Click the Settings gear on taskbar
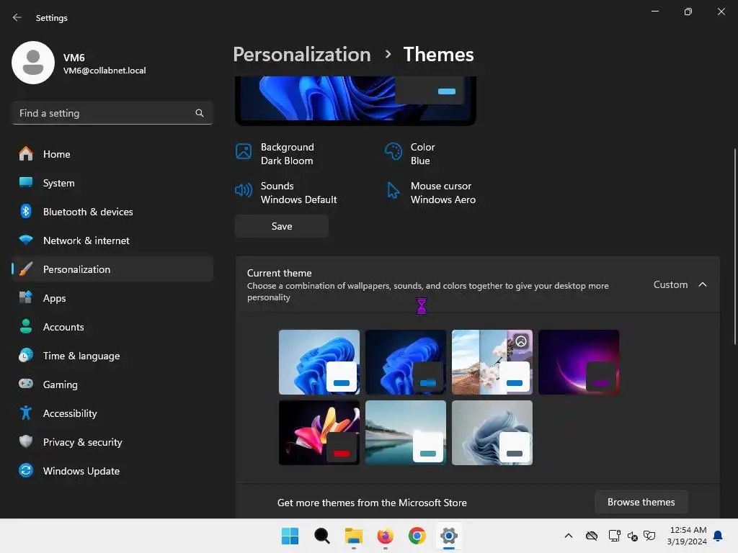 448,536
